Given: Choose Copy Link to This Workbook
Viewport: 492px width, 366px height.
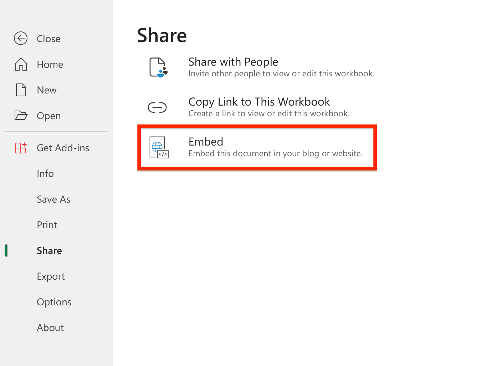Looking at the screenshot, I should click(259, 102).
